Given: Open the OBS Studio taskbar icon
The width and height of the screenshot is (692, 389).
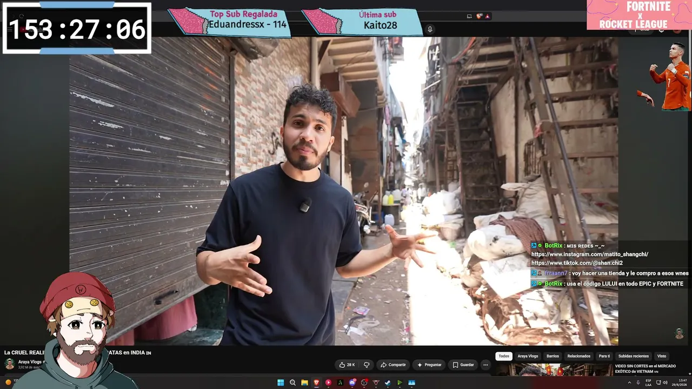Looking at the screenshot, I should coord(364,383).
